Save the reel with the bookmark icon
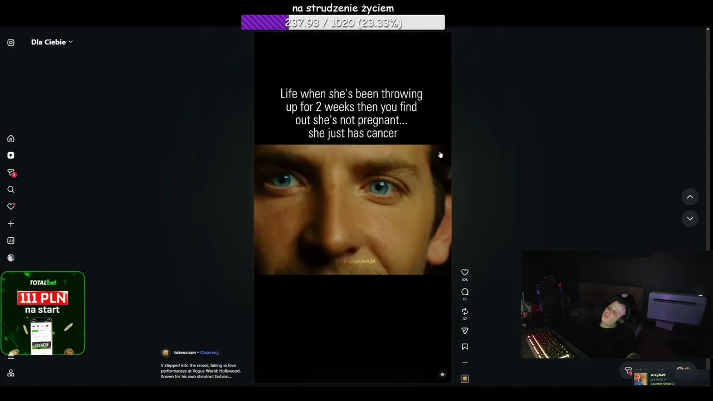Image resolution: width=713 pixels, height=401 pixels. click(x=465, y=346)
